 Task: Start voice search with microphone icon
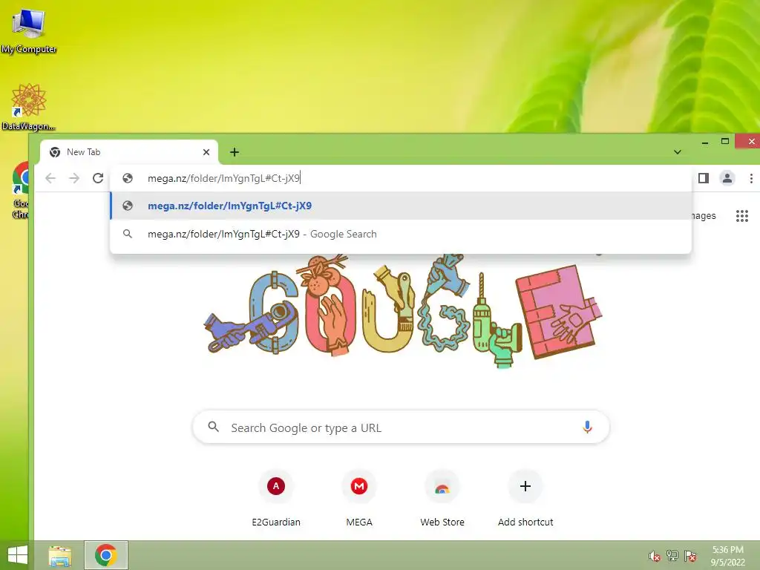click(587, 427)
